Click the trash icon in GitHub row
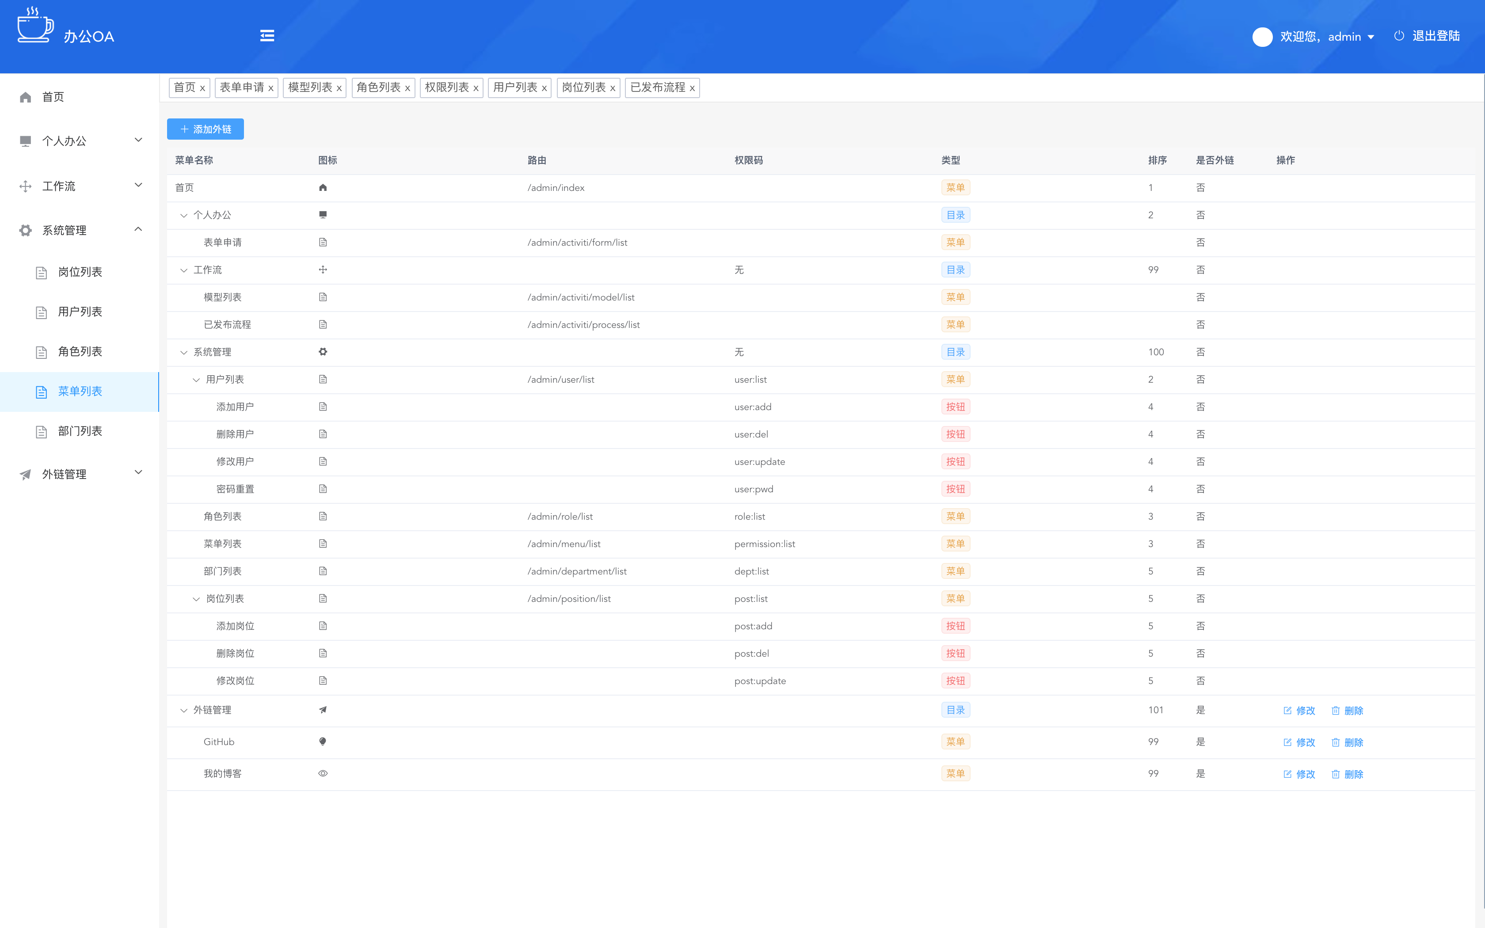Image resolution: width=1485 pixels, height=928 pixels. 1335,743
